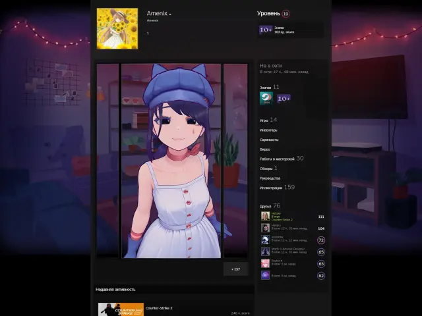Open the Обзоры reviews link
Screen dimensions: 422x316
266,169
